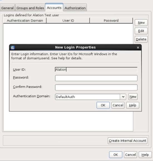Image resolution: width=153 pixels, height=161 pixels.
Task: Click the Edit login button
Action: 141,31
